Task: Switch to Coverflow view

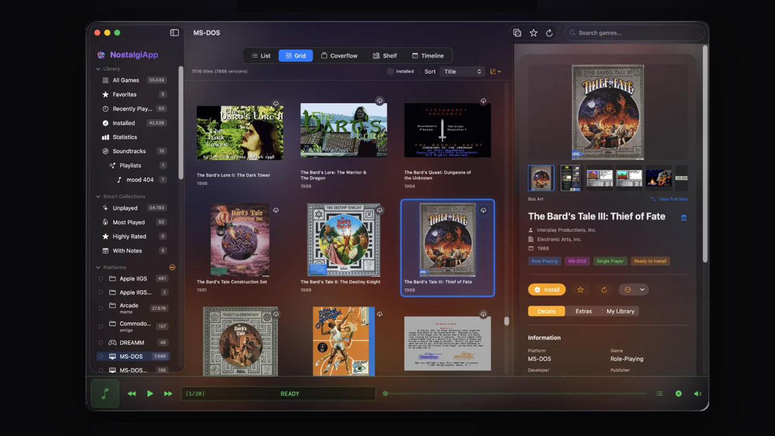Action: [x=339, y=56]
